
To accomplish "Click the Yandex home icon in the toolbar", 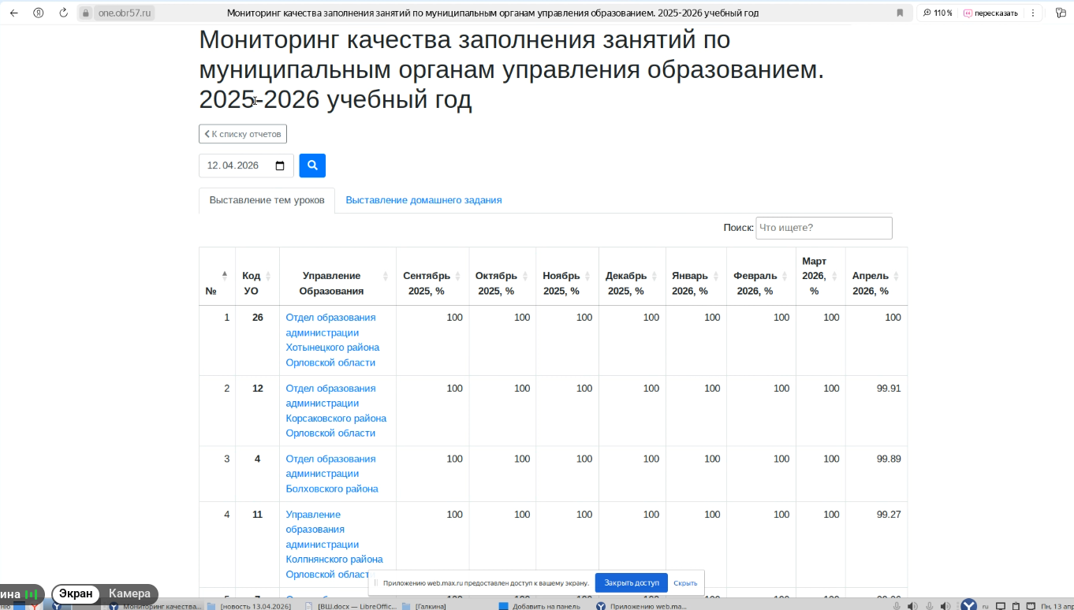I will (39, 13).
